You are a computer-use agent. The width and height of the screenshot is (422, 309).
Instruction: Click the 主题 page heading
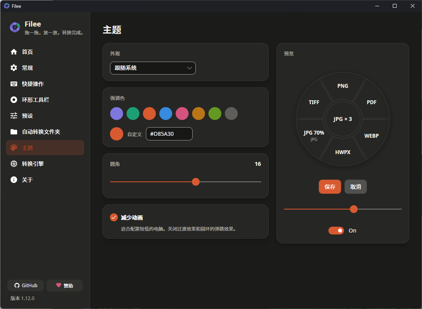pos(112,30)
